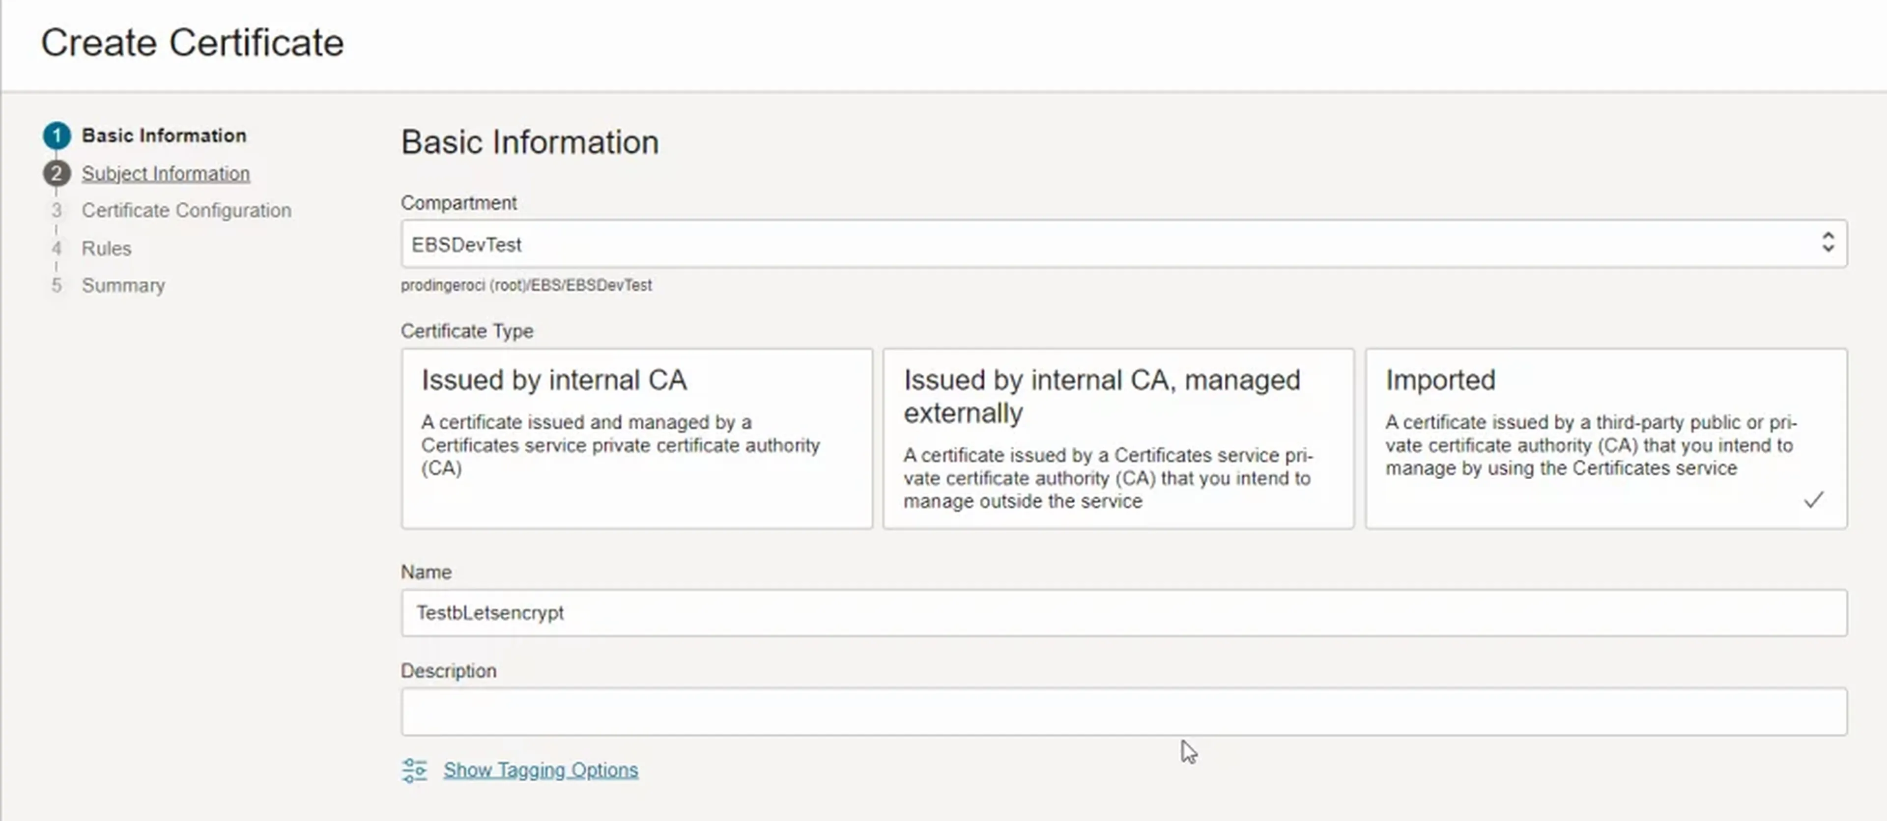
Task: Select the Imported certificate type card
Action: click(x=1606, y=438)
